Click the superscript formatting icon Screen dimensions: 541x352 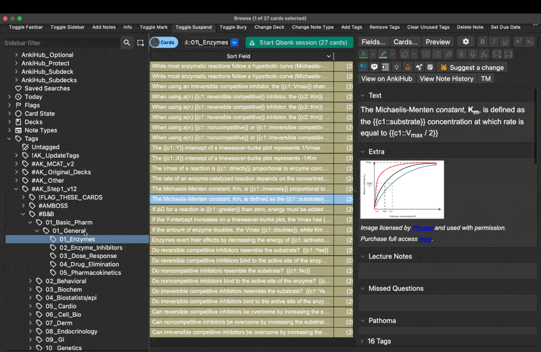tap(518, 42)
